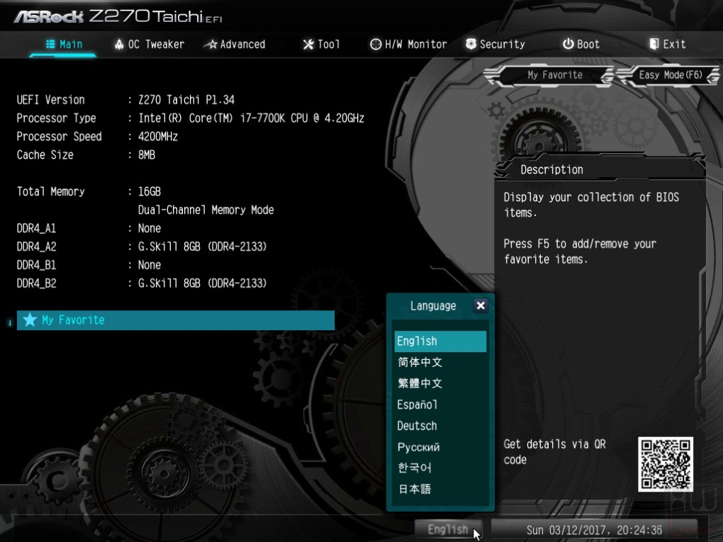Click the DDR4_A1 None entry
This screenshot has height=542, width=723.
(x=150, y=228)
